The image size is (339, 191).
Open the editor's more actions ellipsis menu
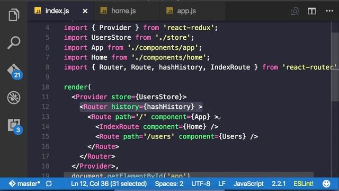329,11
